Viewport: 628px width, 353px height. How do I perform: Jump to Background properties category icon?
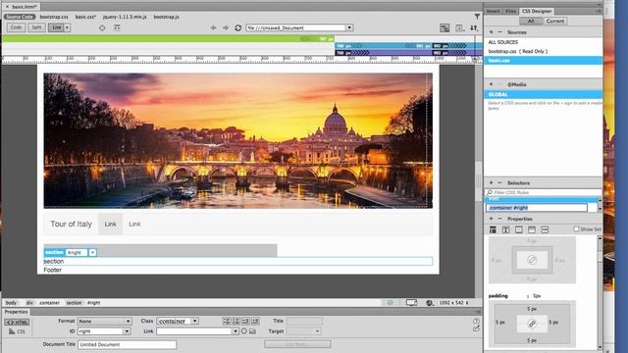[532, 229]
